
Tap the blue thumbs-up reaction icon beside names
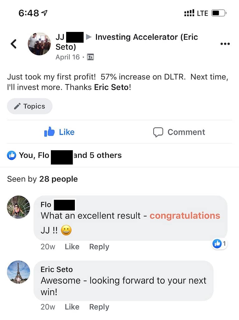coord(11,155)
